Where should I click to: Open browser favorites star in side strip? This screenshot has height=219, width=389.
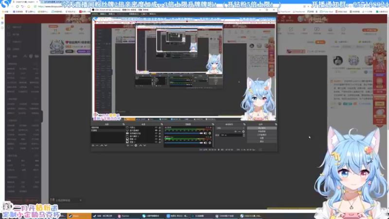[x=2, y=18]
